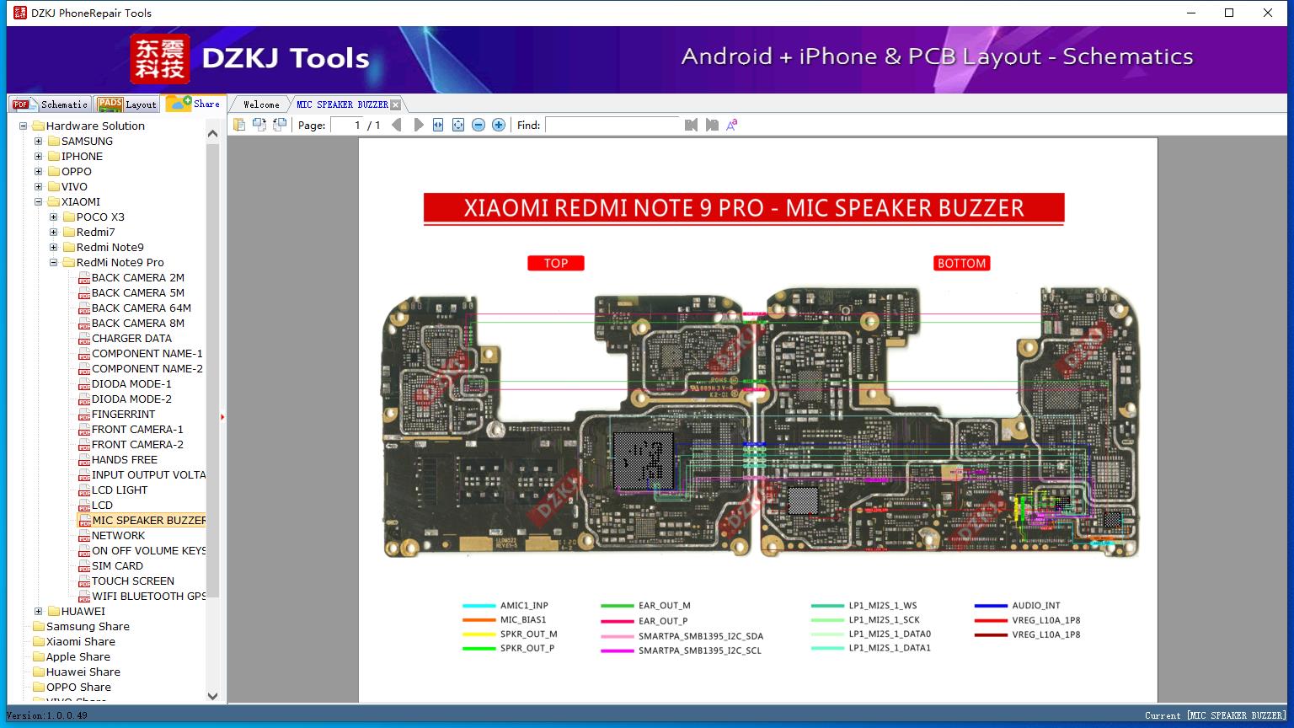Click PDF icon of LCD LIGHT

(83, 490)
